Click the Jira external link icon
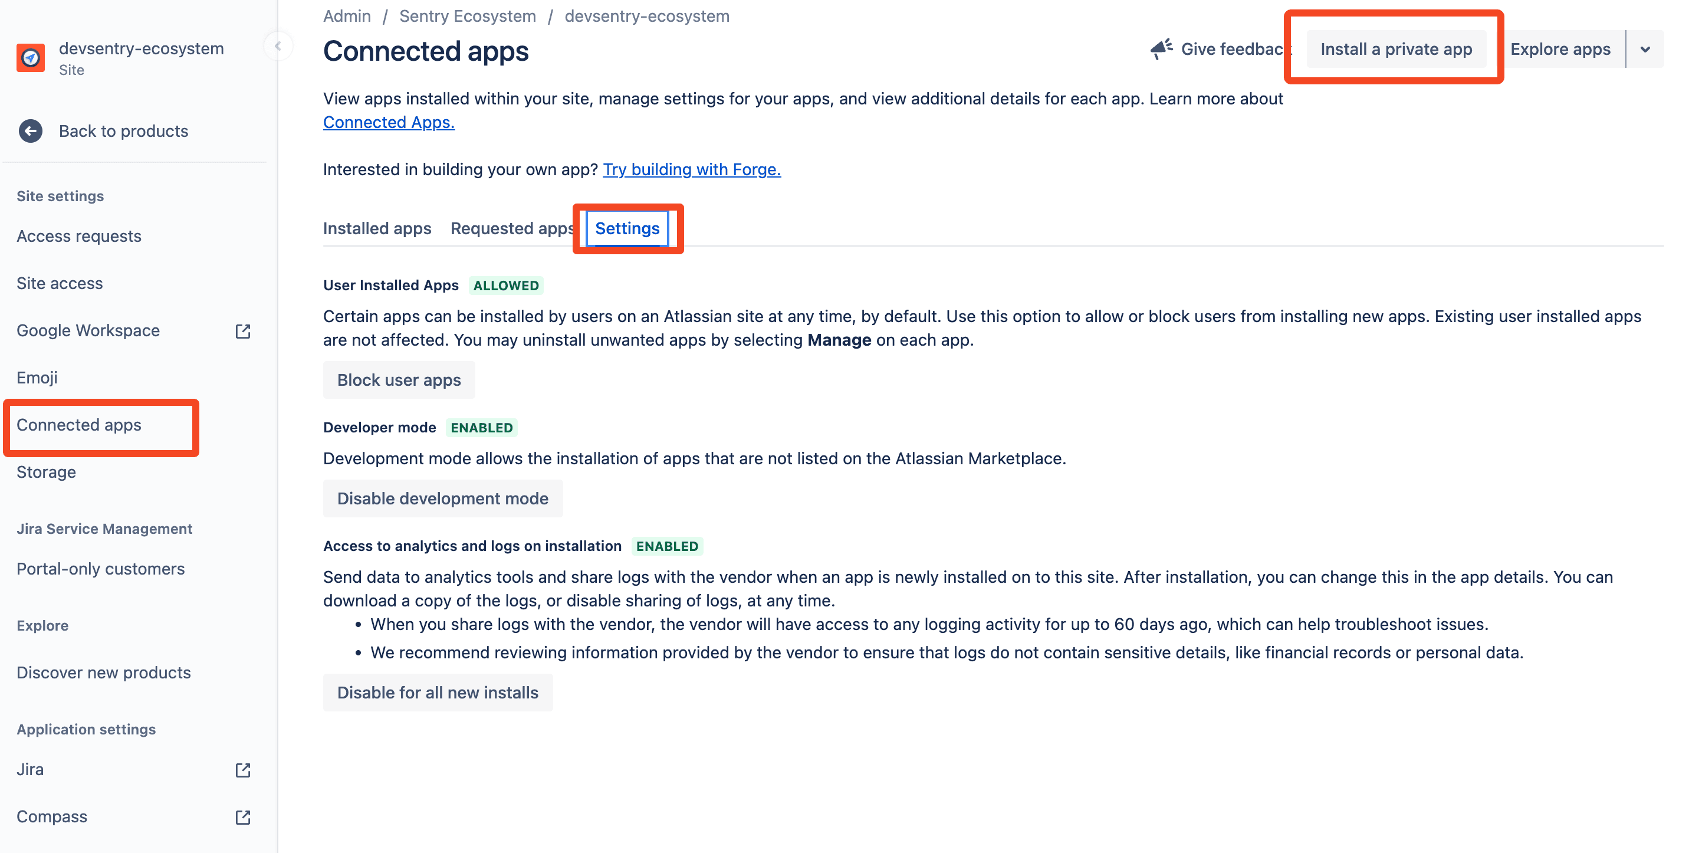Screen dimensions: 1689x853 tap(242, 770)
